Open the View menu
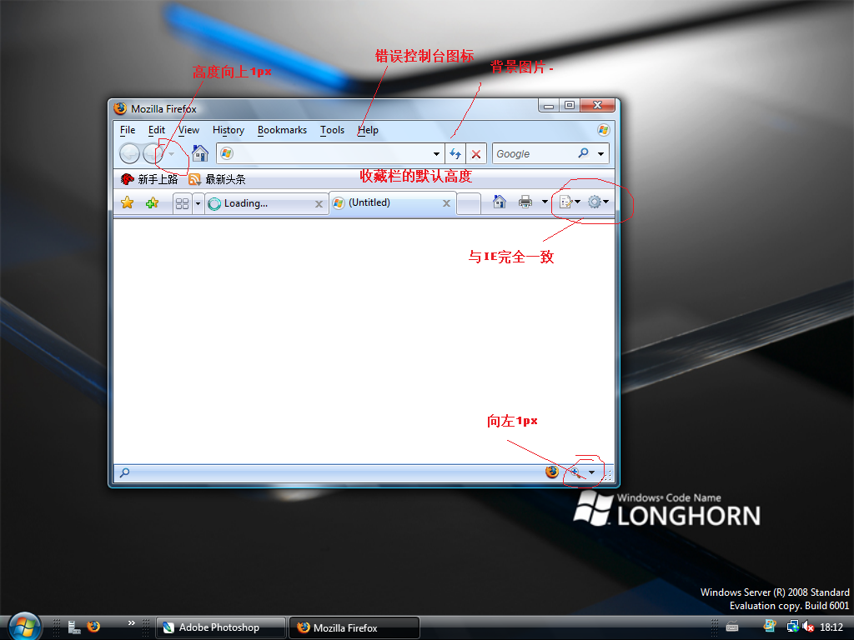The width and height of the screenshot is (854, 640). pos(188,130)
